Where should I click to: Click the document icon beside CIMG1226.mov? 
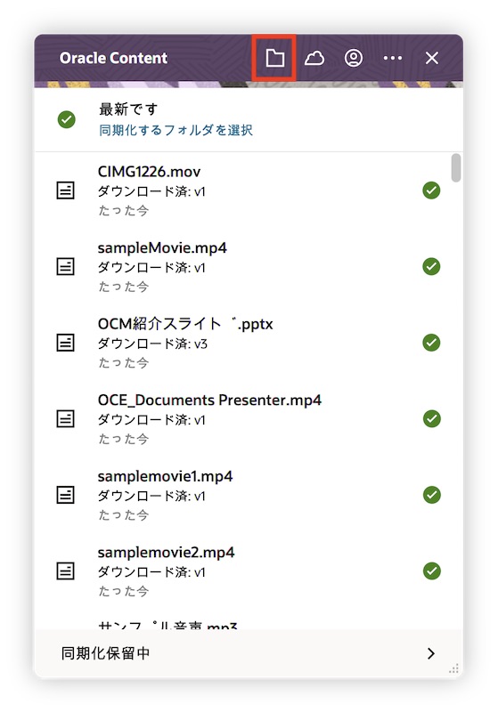65,190
